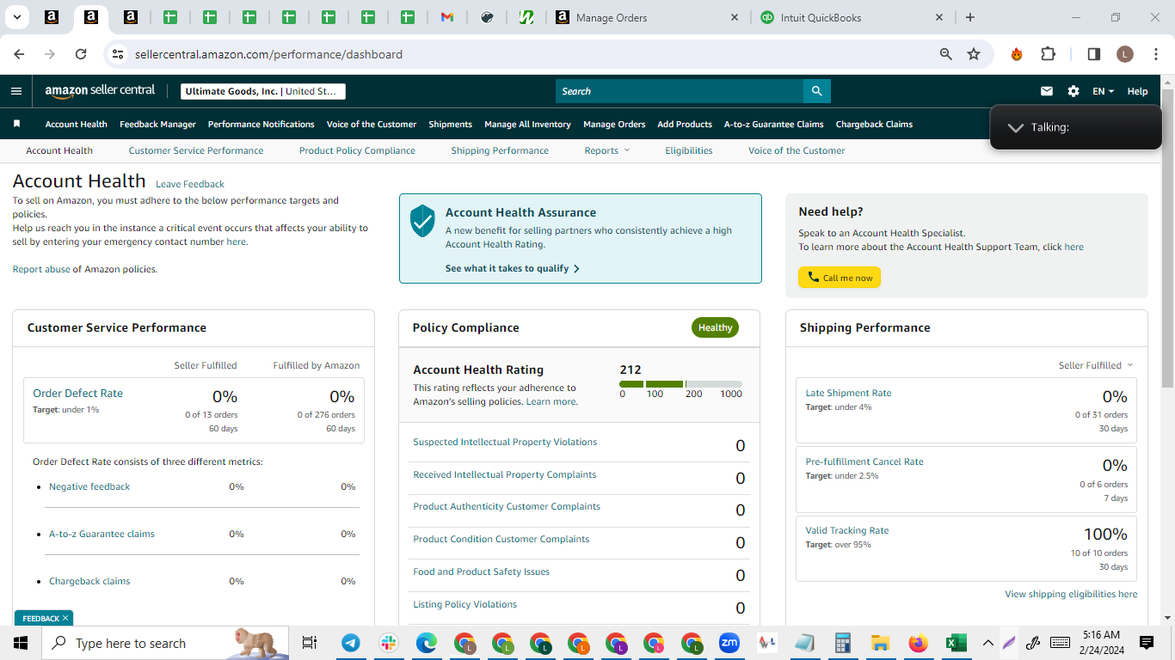Click the Help link in the header

coord(1137,91)
